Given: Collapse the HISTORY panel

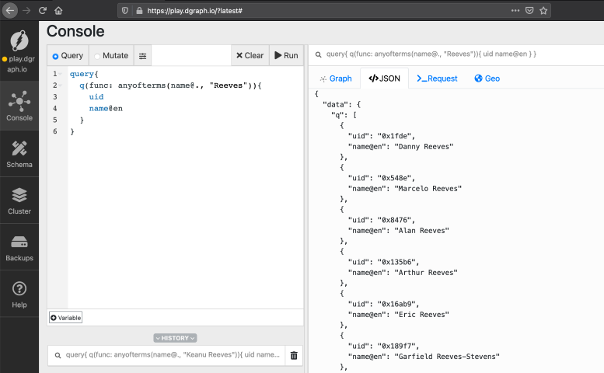Looking at the screenshot, I should (175, 338).
